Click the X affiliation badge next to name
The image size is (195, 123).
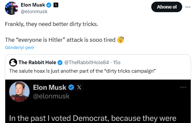56,5
